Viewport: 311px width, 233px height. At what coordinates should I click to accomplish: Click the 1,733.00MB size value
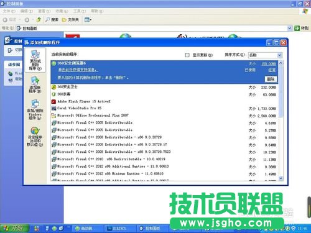267,109
